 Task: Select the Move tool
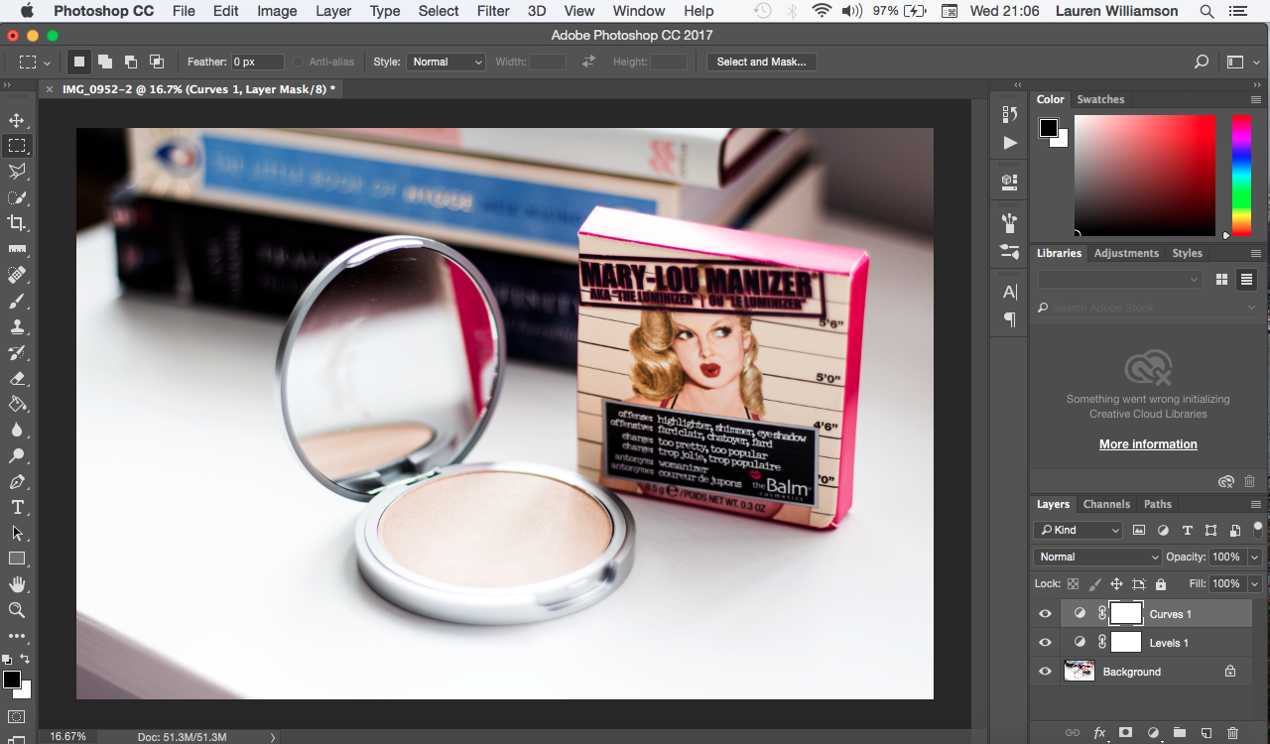pos(17,120)
